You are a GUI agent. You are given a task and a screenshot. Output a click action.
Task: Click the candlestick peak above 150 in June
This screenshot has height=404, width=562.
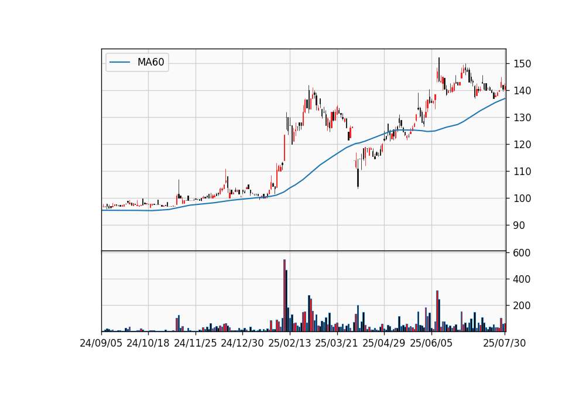pyautogui.click(x=439, y=70)
